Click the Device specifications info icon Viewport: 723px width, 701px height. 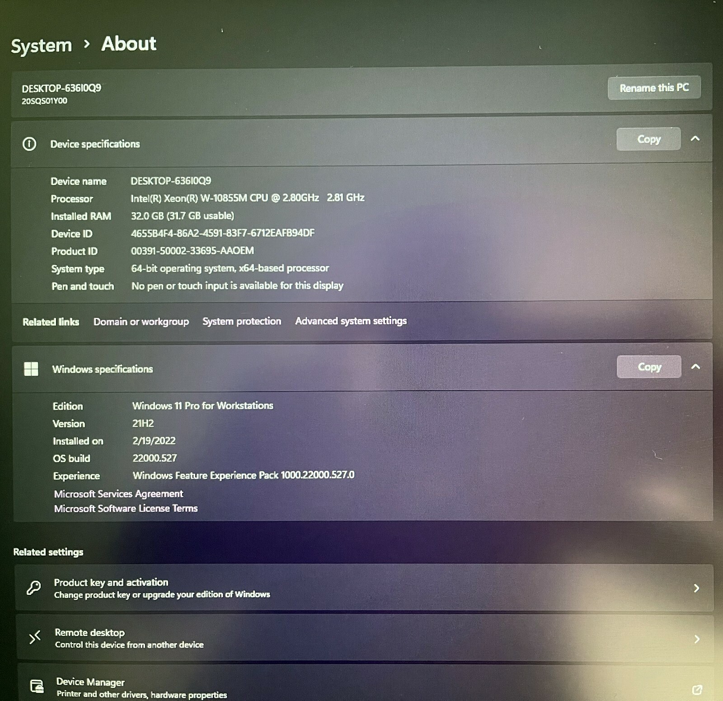point(29,144)
